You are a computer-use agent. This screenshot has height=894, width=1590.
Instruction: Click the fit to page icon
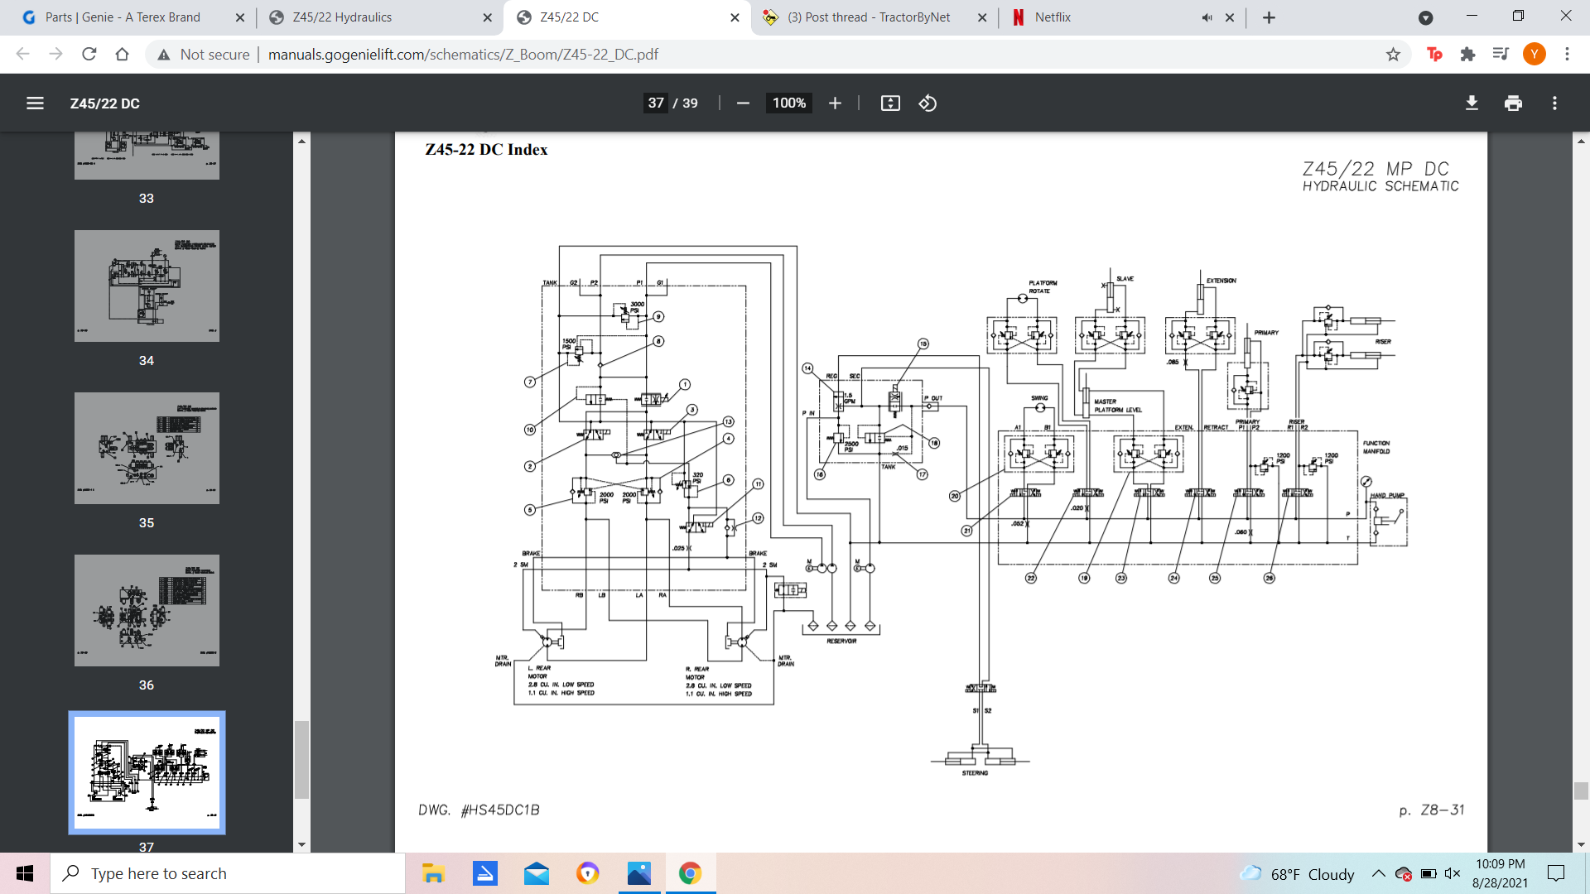tap(890, 103)
